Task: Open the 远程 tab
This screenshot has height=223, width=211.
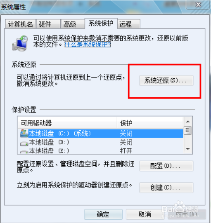Action: [x=129, y=24]
